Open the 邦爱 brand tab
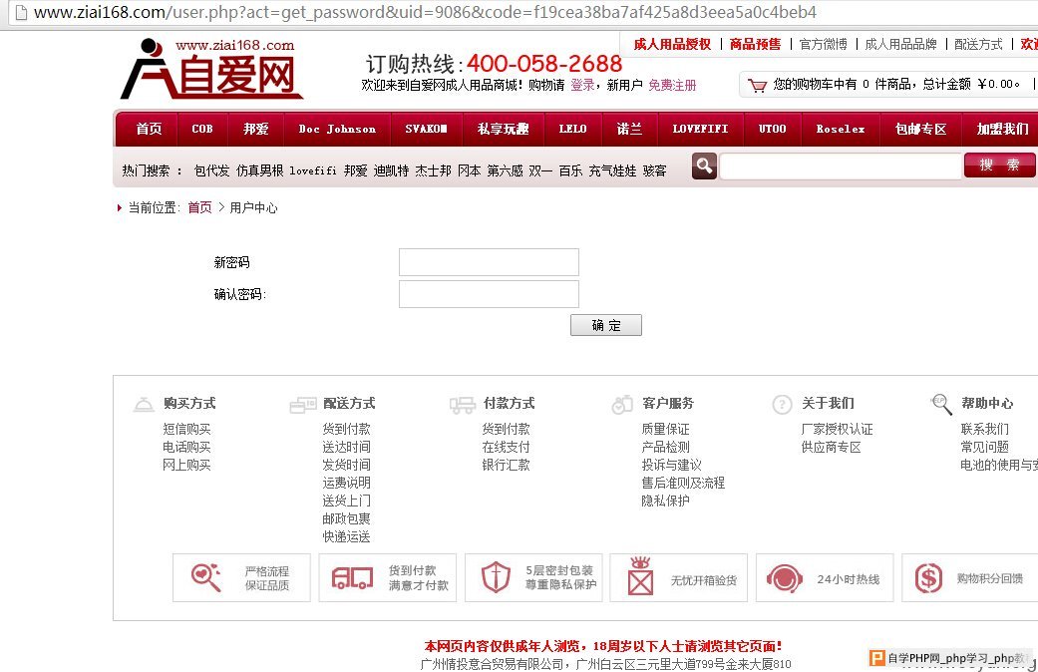The width and height of the screenshot is (1038, 672). [256, 129]
